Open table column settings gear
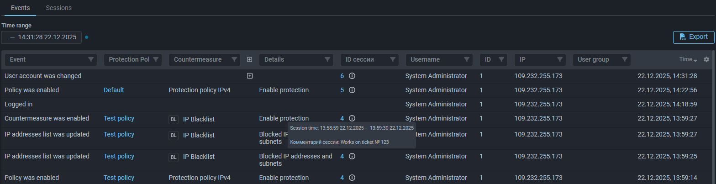This screenshot has height=184, width=716. pos(706,60)
